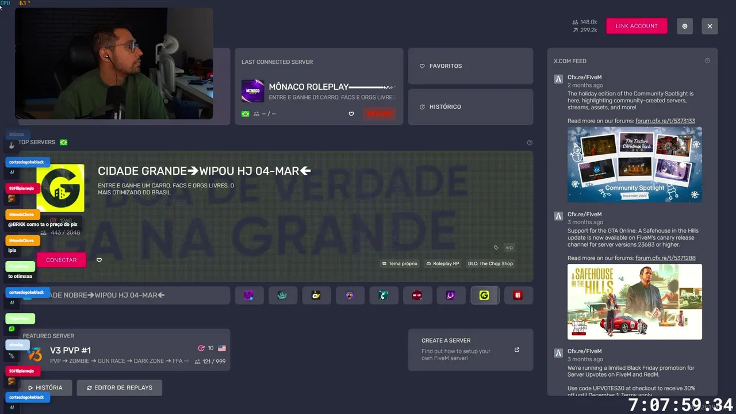Image resolution: width=736 pixels, height=414 pixels.
Task: Open the Community Spotlight image
Action: (x=635, y=164)
